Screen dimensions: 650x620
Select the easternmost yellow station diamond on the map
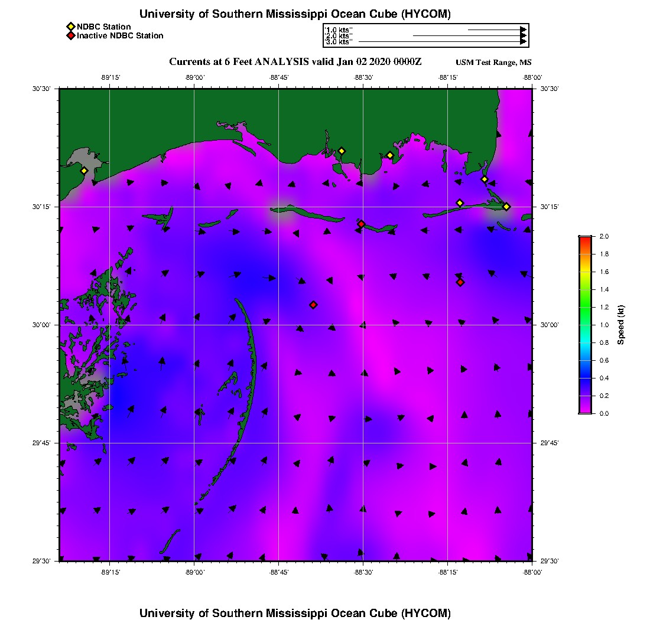pyautogui.click(x=506, y=207)
